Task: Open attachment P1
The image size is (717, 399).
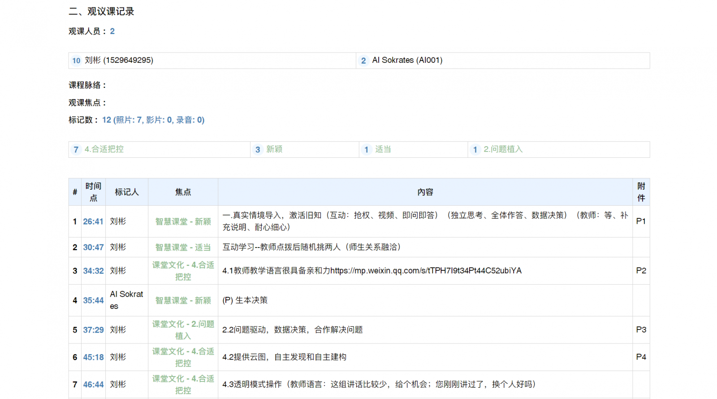Action: pos(641,221)
